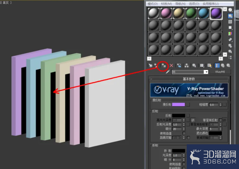Screen dimensions: 239x169
Task: Click Put Material to Scene icon
Action: tap(156, 66)
